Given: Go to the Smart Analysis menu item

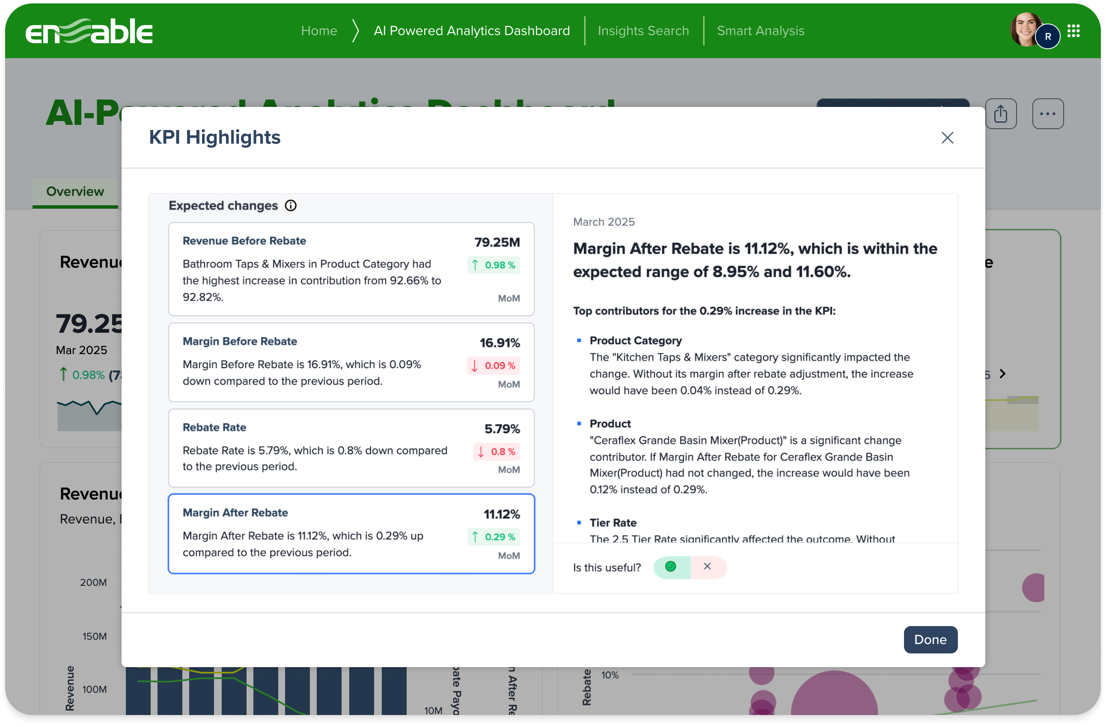Looking at the screenshot, I should (x=760, y=31).
